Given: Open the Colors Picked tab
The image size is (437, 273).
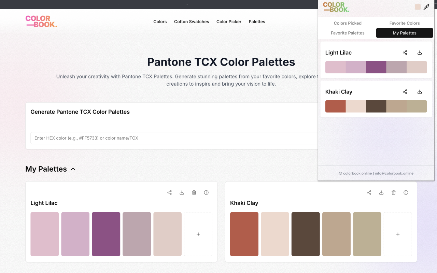Looking at the screenshot, I should [x=348, y=23].
